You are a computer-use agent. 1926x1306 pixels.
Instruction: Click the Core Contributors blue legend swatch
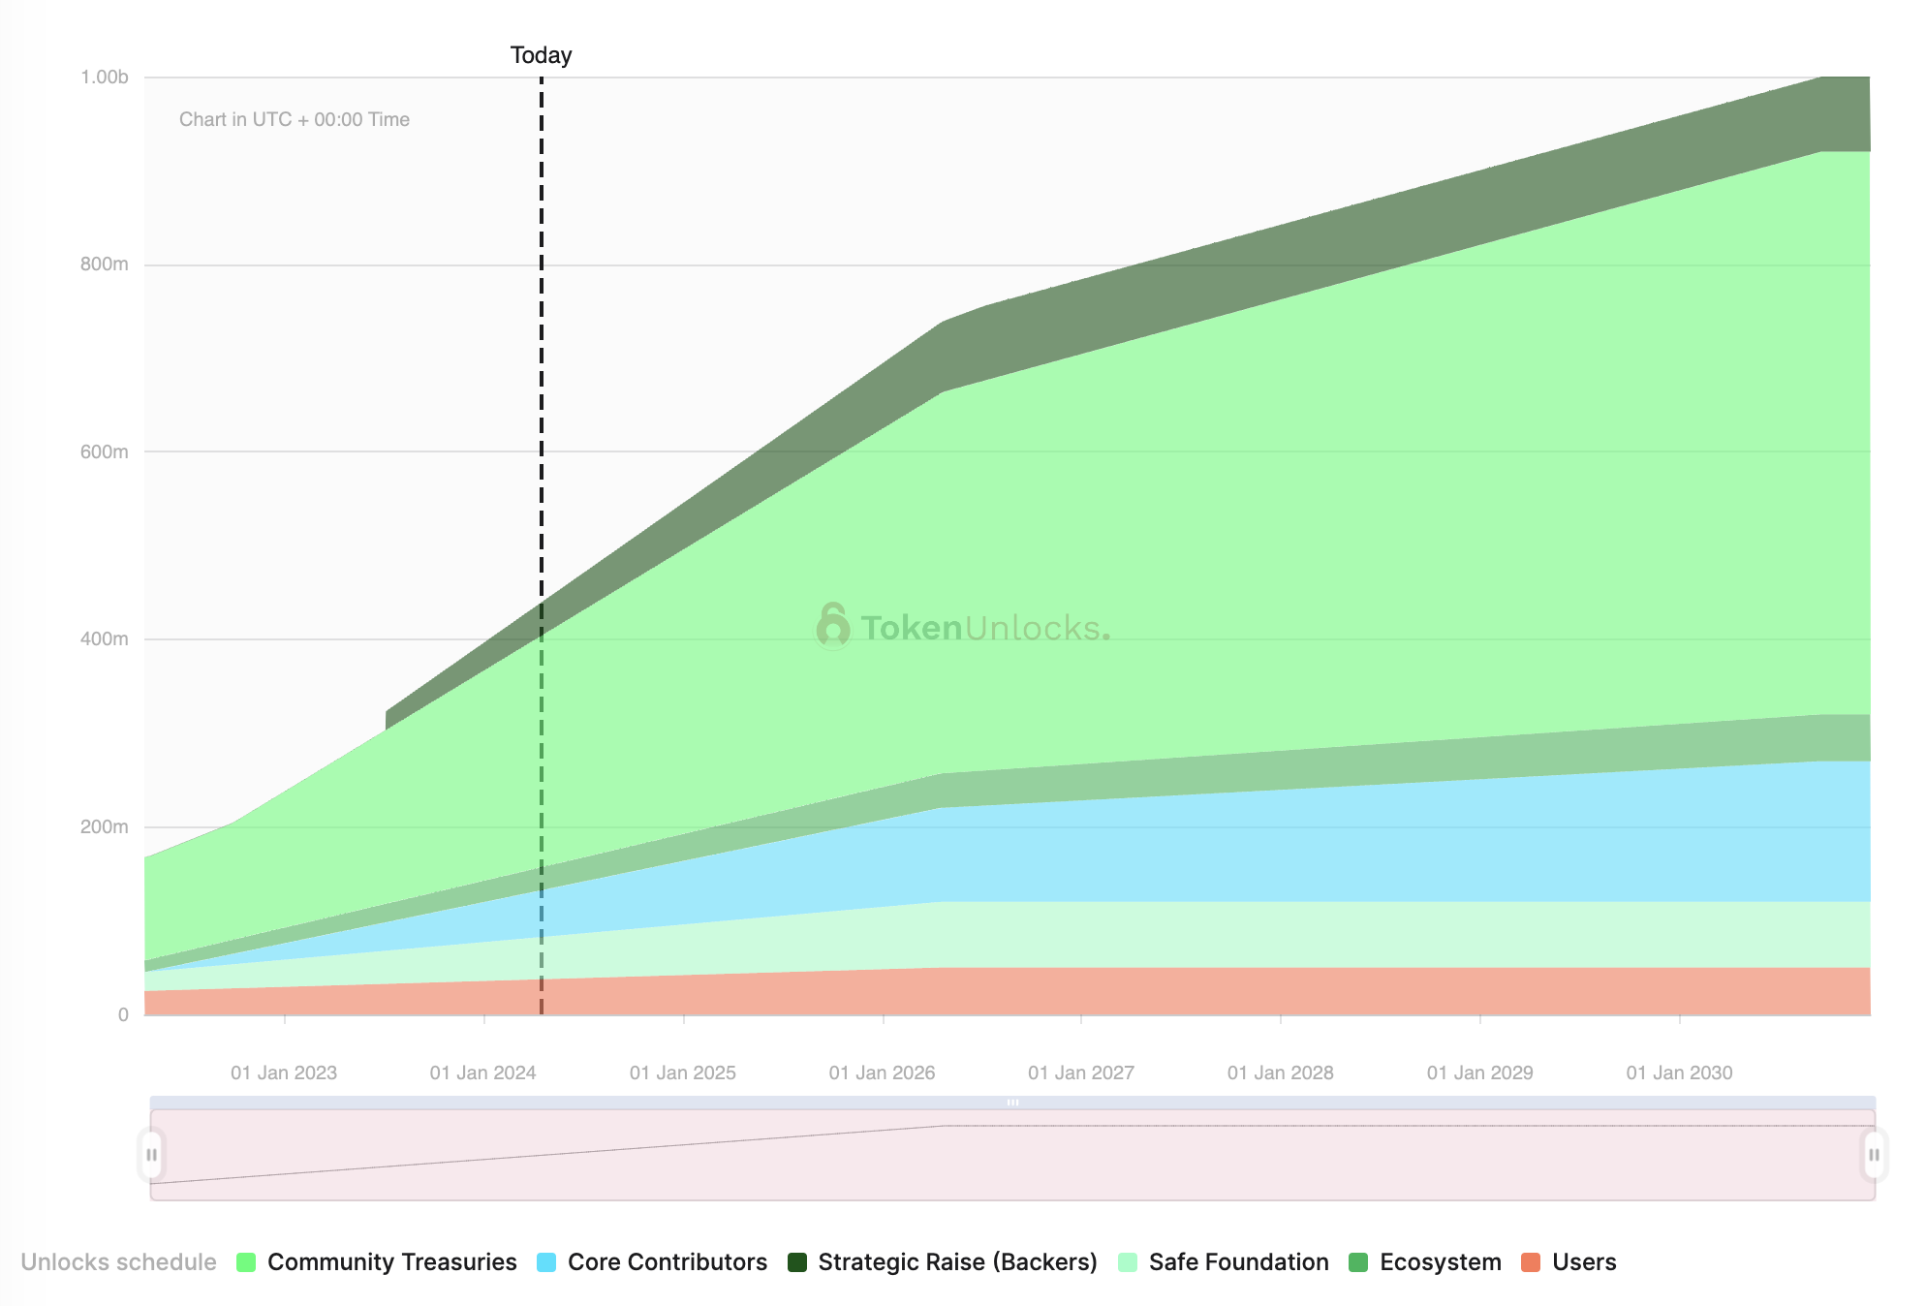point(546,1262)
